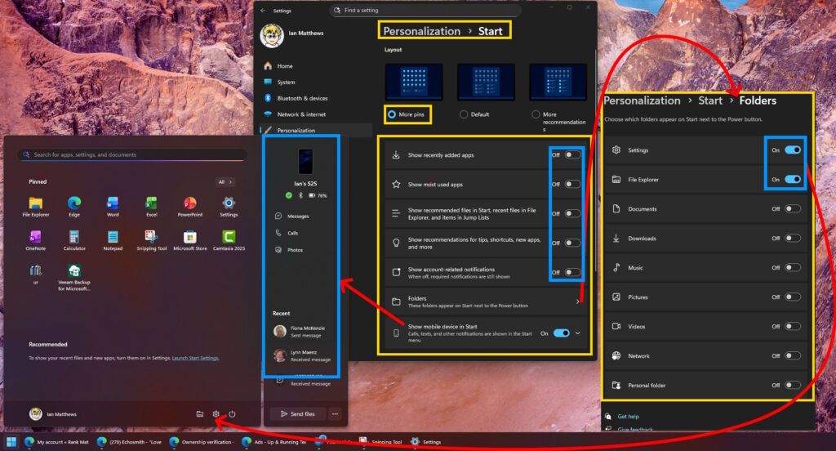Launch Edge from Start pinned apps
Viewport: 836px width, 451px height.
point(74,207)
